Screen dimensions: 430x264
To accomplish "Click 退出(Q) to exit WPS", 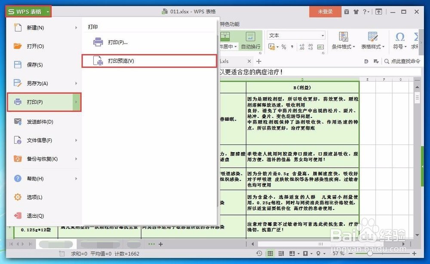I will point(44,216).
